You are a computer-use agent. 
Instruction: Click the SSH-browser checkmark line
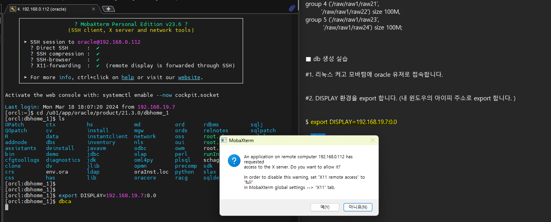click(65, 60)
